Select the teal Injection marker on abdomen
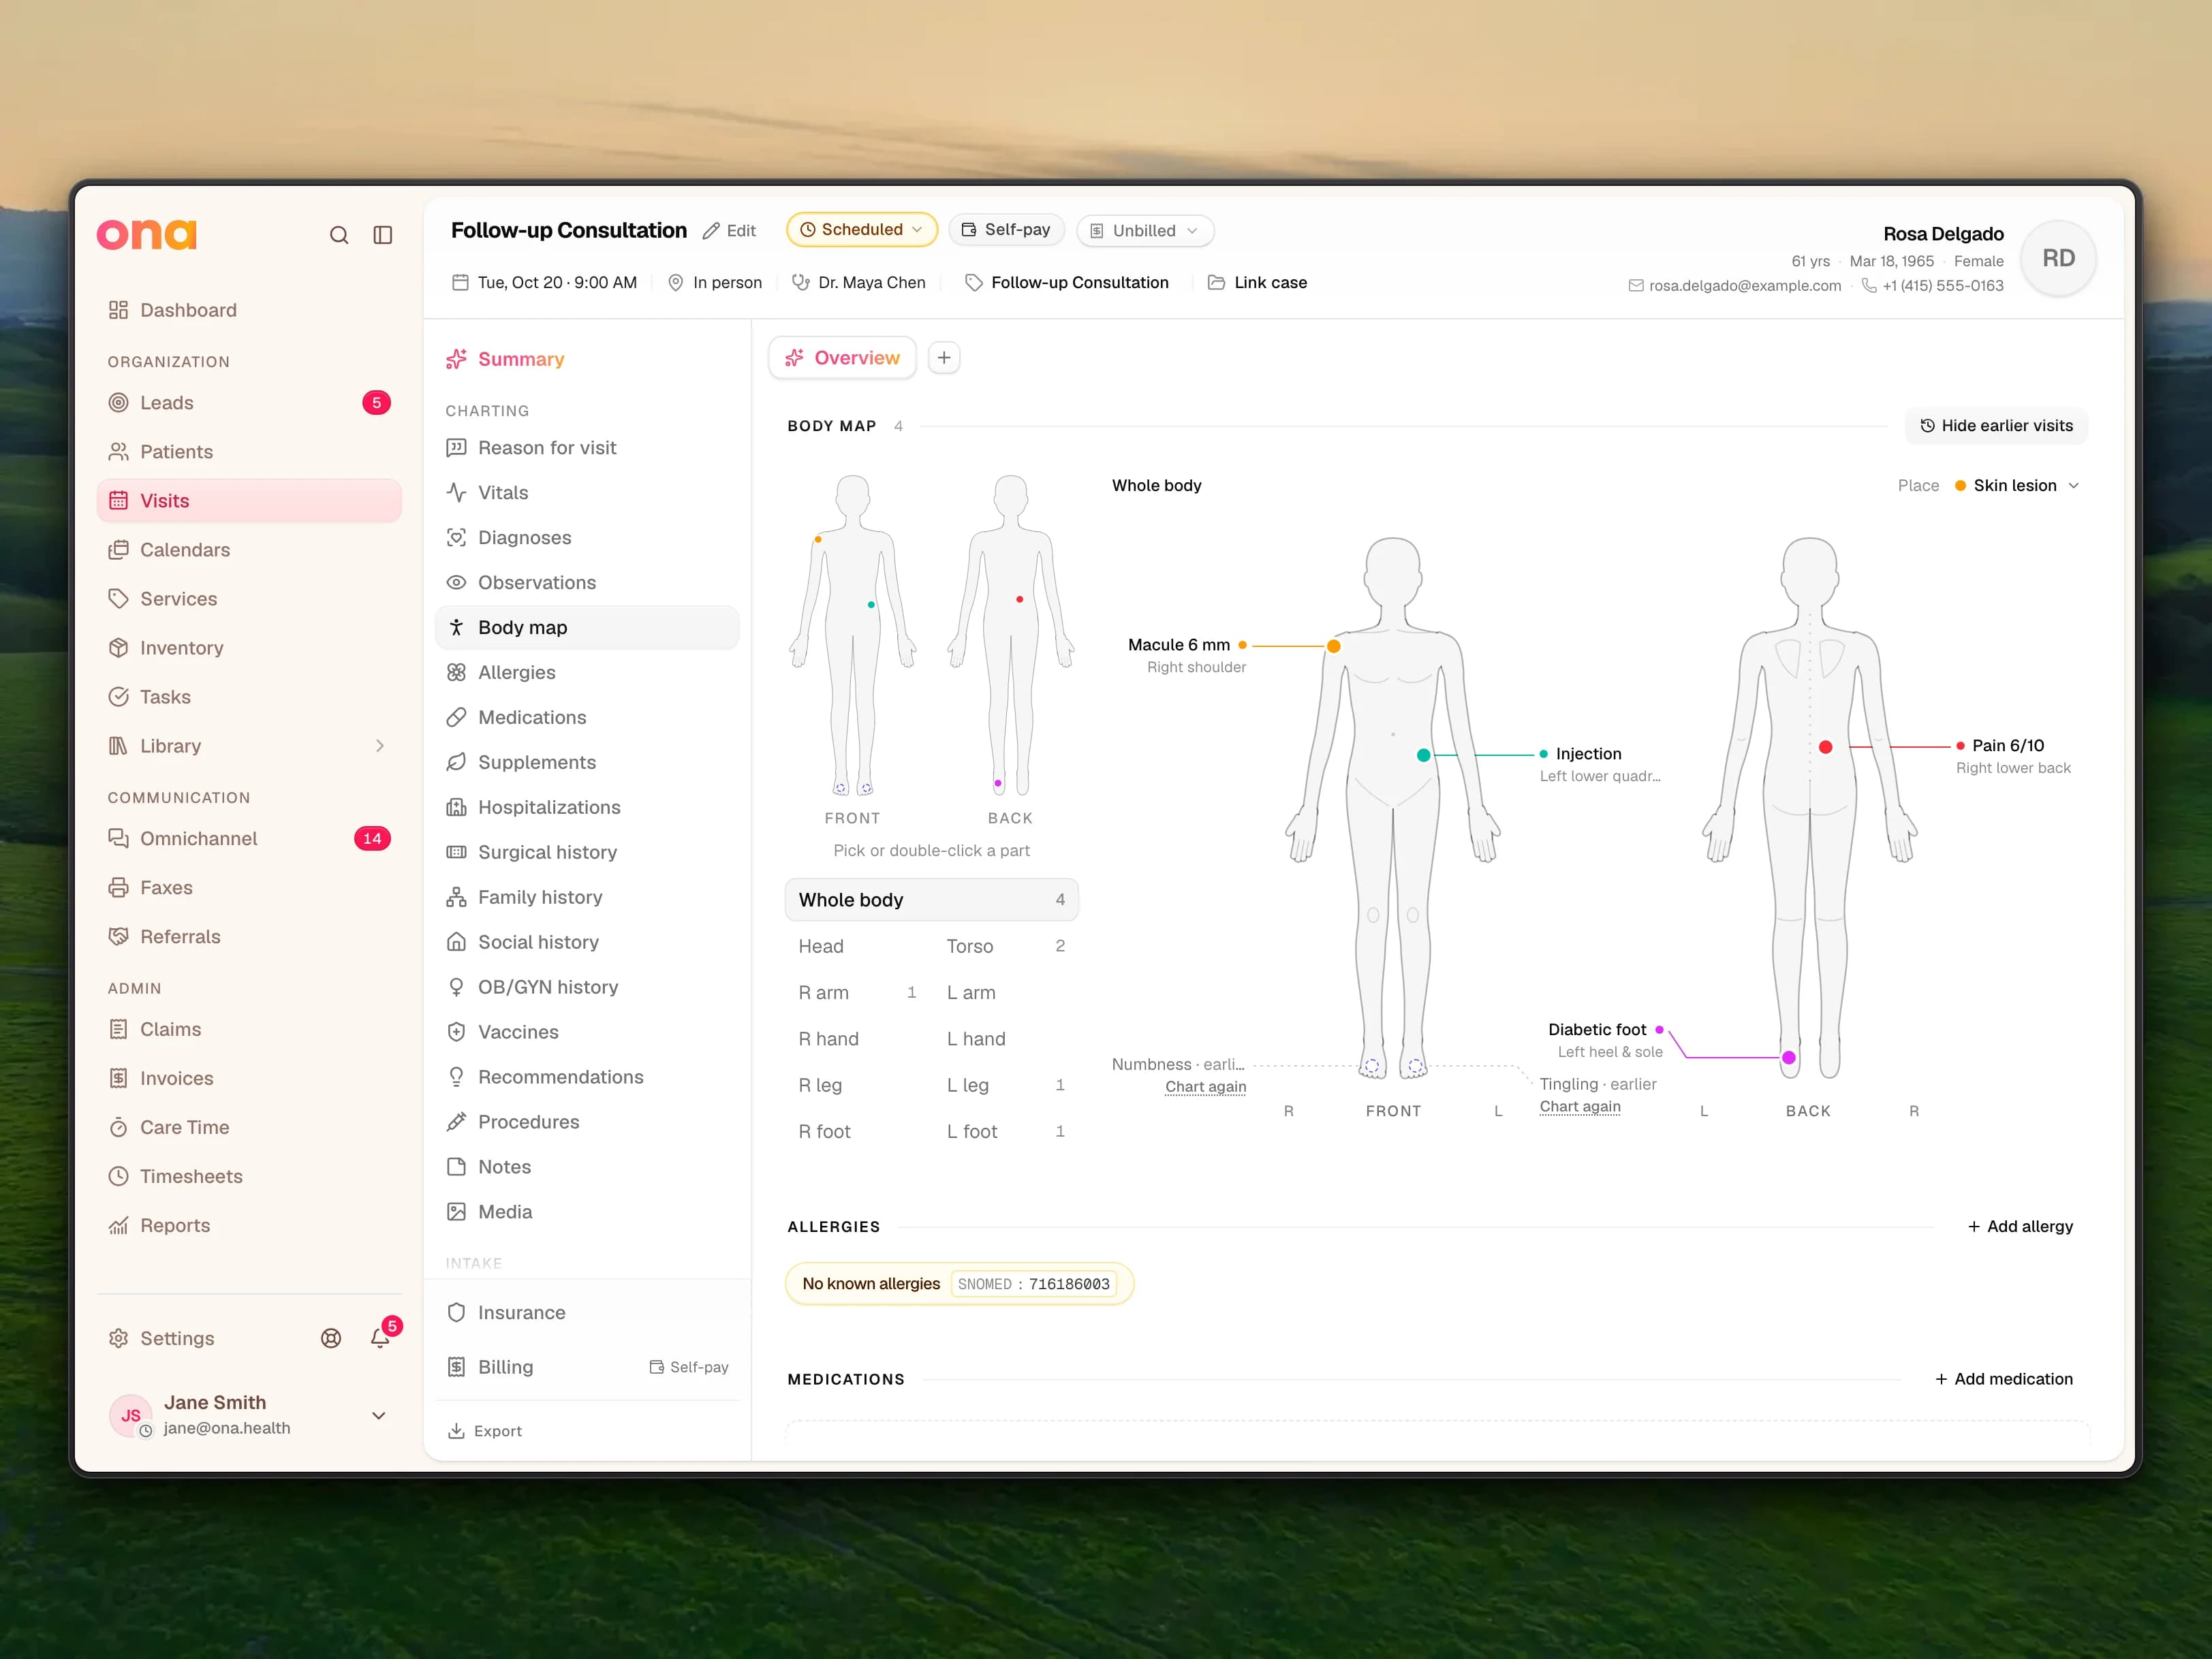The image size is (2212, 1659). 1423,755
